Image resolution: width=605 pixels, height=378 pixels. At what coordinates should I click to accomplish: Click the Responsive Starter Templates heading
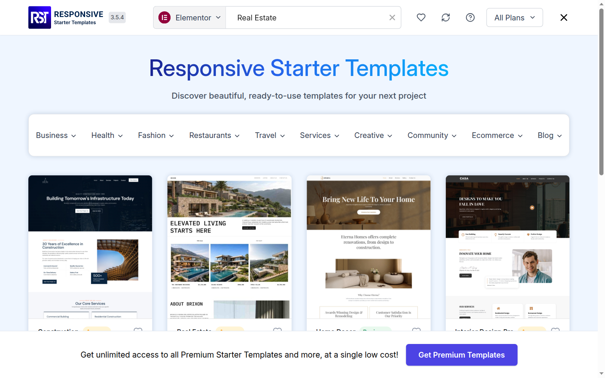(x=299, y=68)
